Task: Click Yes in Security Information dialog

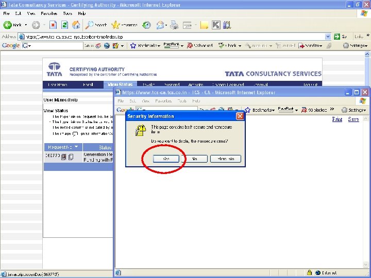Action: point(166,159)
